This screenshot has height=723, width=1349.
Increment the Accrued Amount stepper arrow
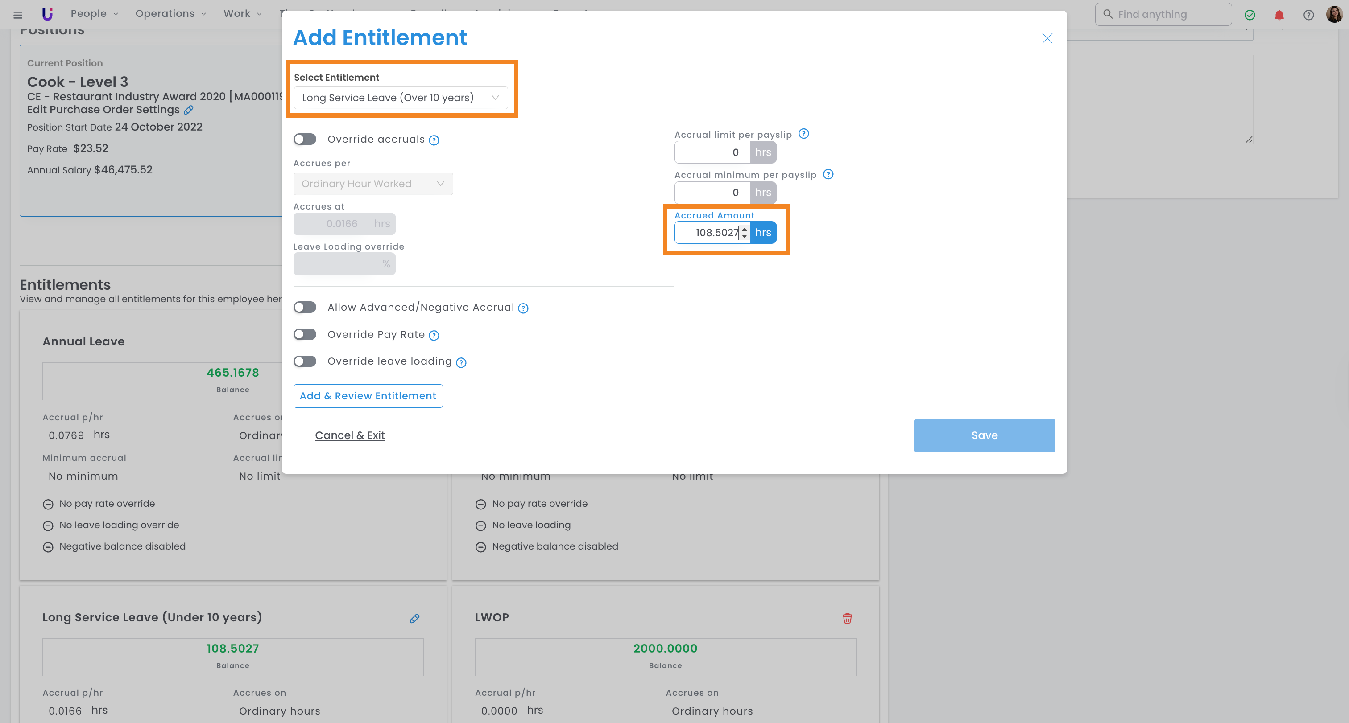pyautogui.click(x=744, y=229)
